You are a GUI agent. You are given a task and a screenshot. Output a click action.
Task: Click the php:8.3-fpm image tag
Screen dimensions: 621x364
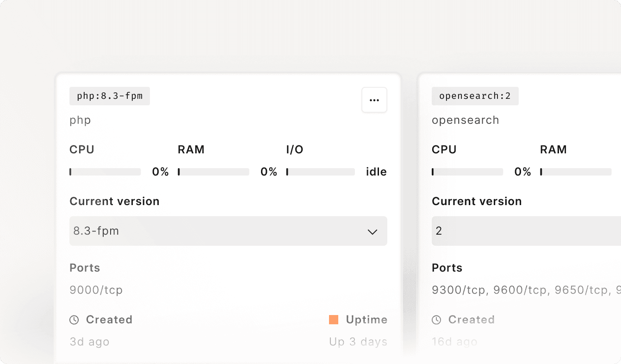point(110,96)
